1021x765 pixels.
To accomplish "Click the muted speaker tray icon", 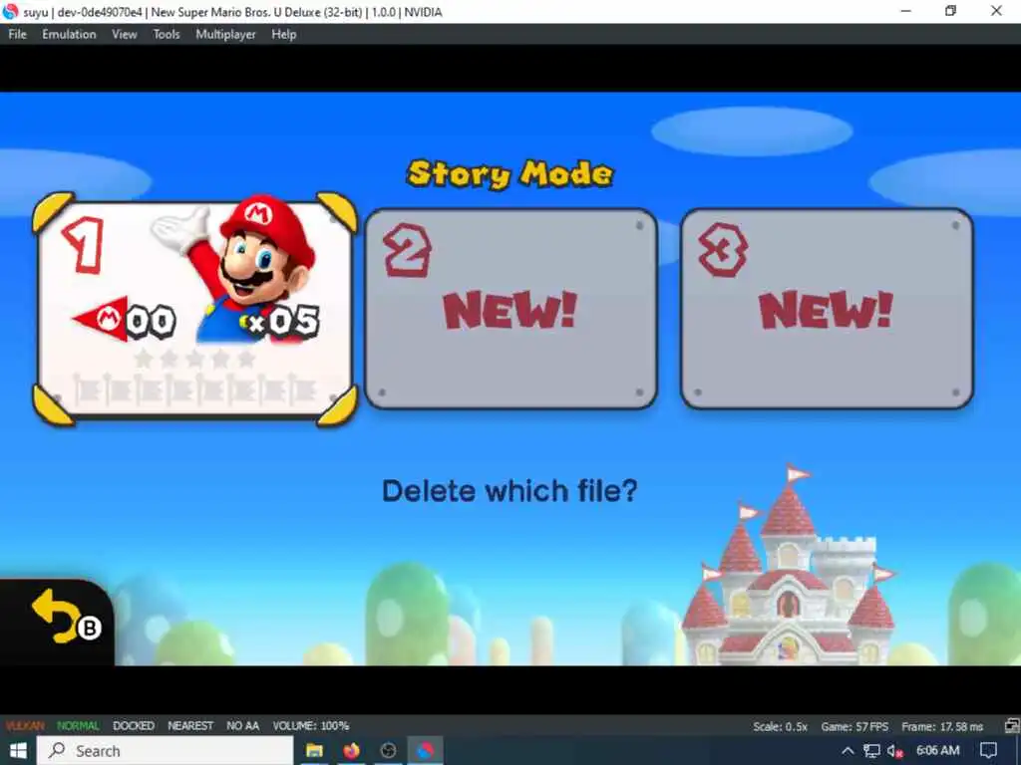I will tap(895, 751).
